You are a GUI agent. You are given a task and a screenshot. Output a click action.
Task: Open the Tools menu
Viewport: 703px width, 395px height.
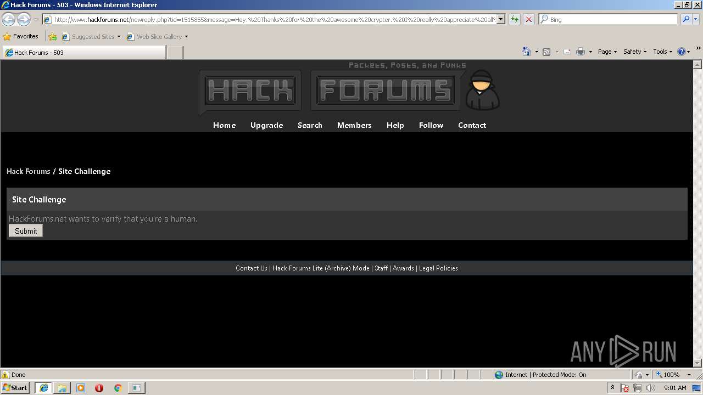tap(663, 52)
